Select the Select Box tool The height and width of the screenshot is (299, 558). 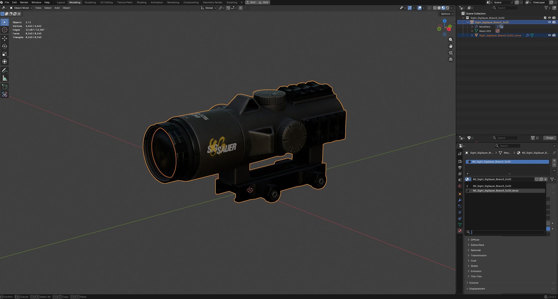coord(5,22)
